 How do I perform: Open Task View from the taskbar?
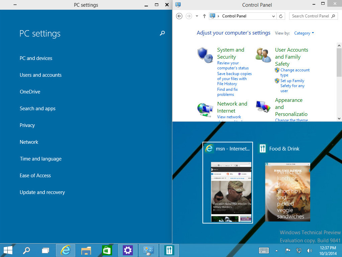[x=46, y=250]
